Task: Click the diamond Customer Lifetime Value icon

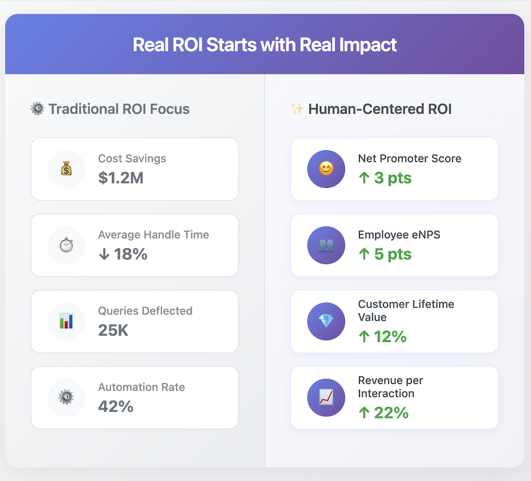Action: [326, 321]
